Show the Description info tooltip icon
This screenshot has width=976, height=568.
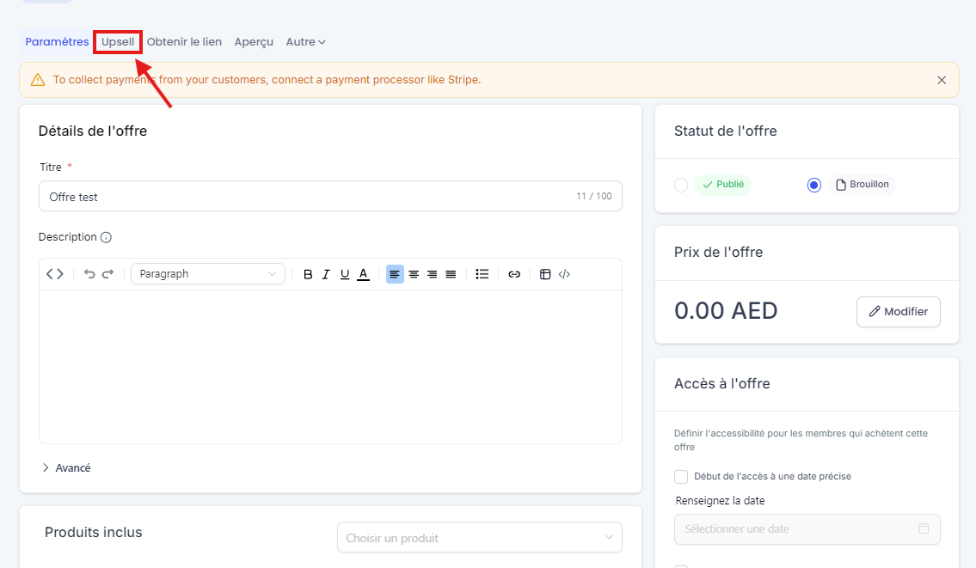(x=107, y=237)
